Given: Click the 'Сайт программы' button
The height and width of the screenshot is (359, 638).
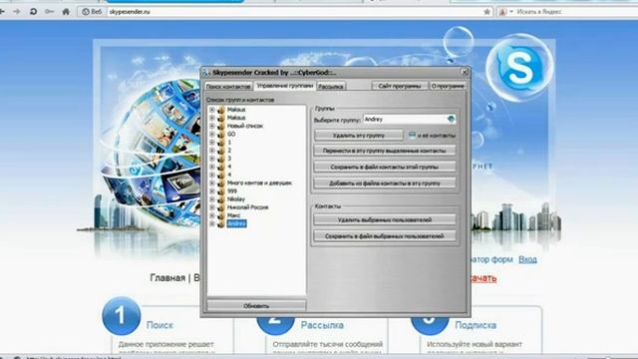Looking at the screenshot, I should coord(400,86).
